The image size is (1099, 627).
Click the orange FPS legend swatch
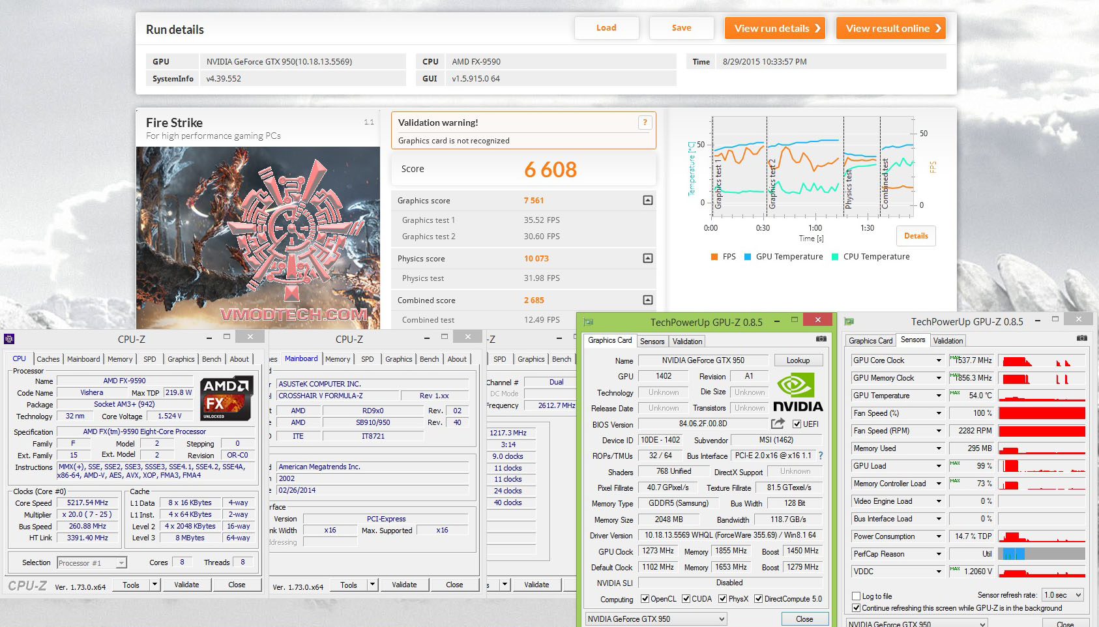[x=714, y=257]
